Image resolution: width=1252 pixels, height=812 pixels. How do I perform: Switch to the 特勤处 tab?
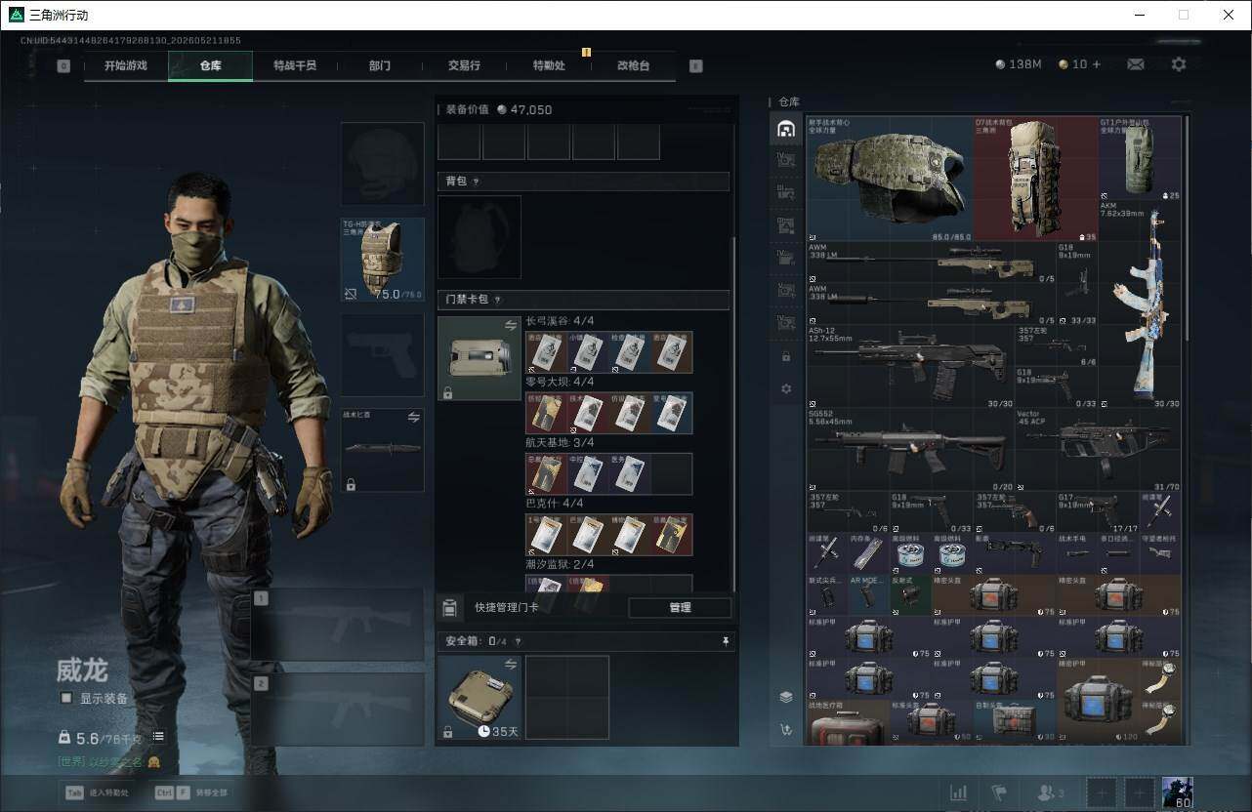point(549,65)
